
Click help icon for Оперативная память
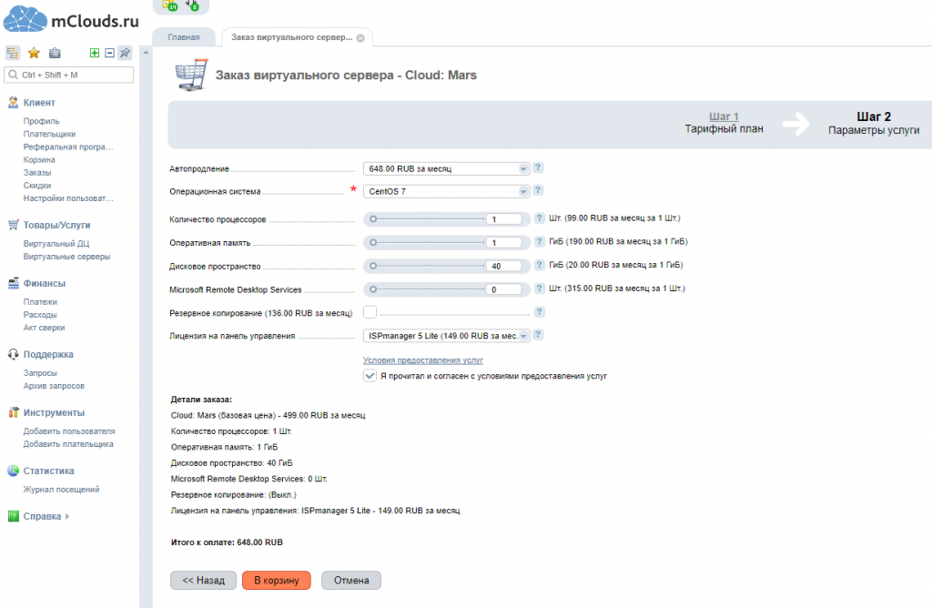click(539, 241)
